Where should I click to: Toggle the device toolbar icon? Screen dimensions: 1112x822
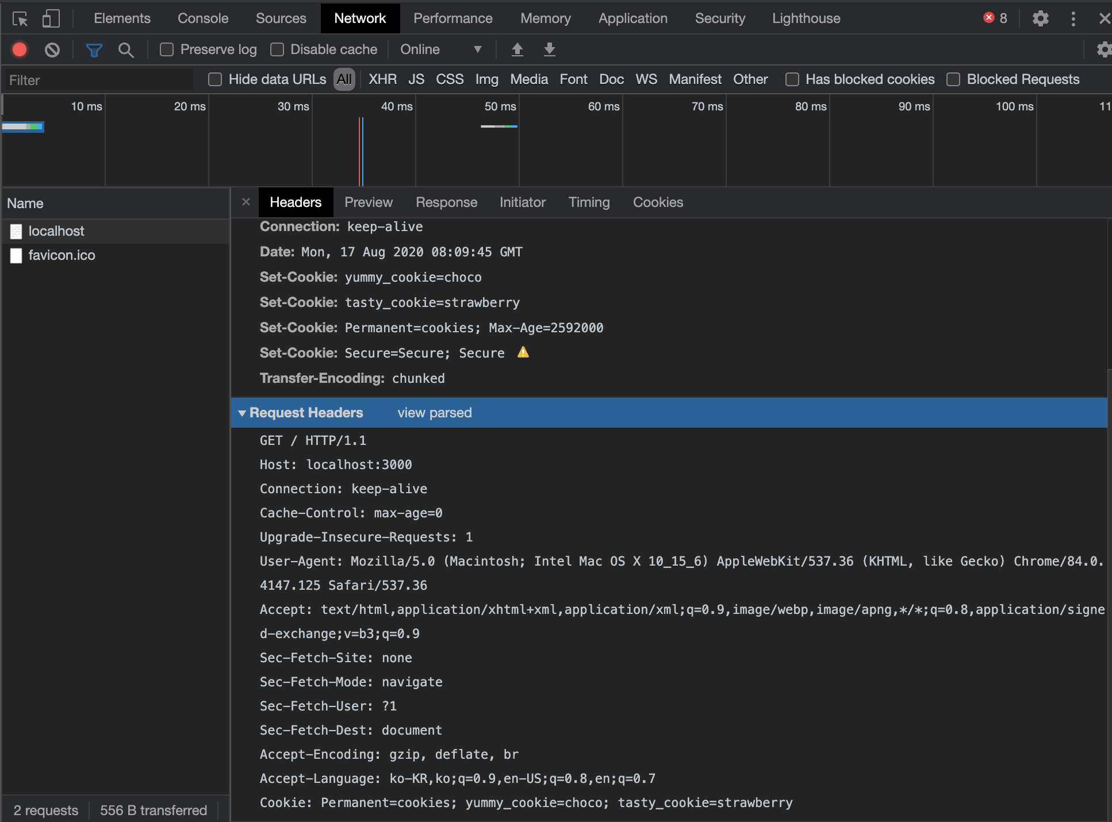51,19
